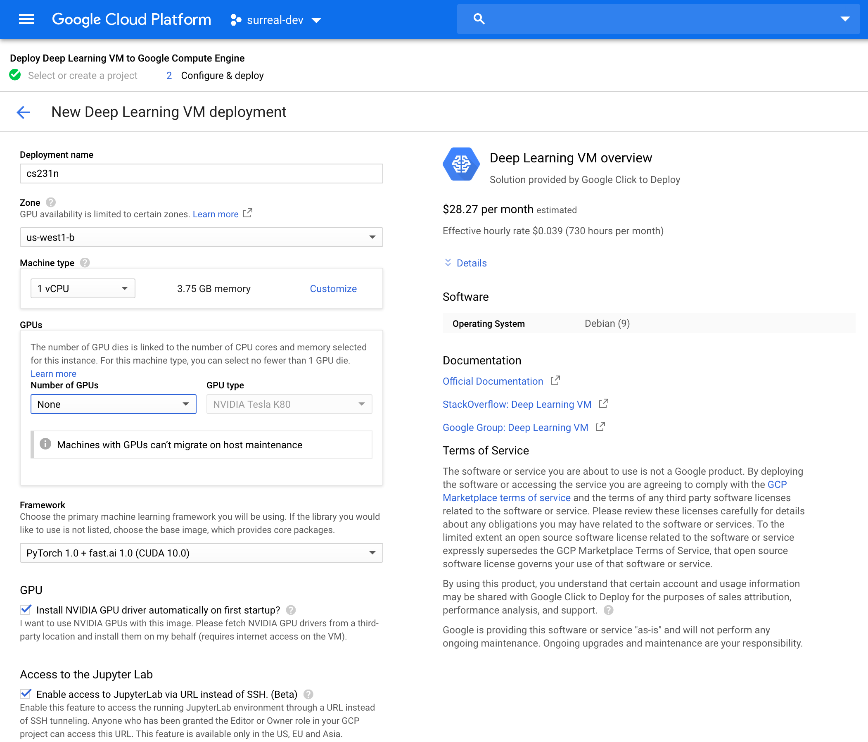Open the Framework dropdown showing PyTorch 1.0
The image size is (868, 742).
click(x=201, y=553)
